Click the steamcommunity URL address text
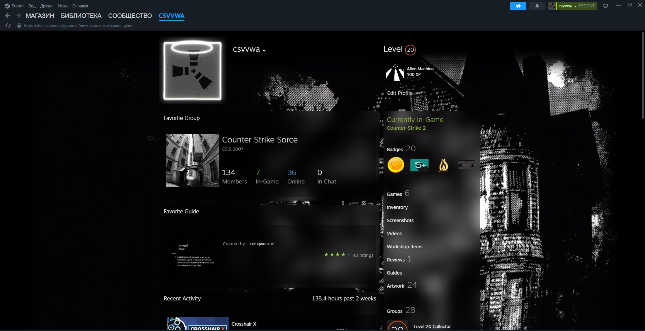 (x=78, y=26)
